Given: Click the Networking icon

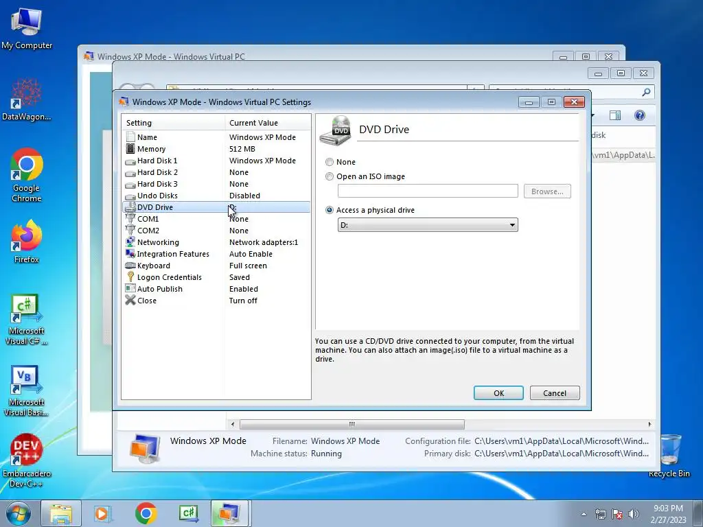Looking at the screenshot, I should (130, 242).
